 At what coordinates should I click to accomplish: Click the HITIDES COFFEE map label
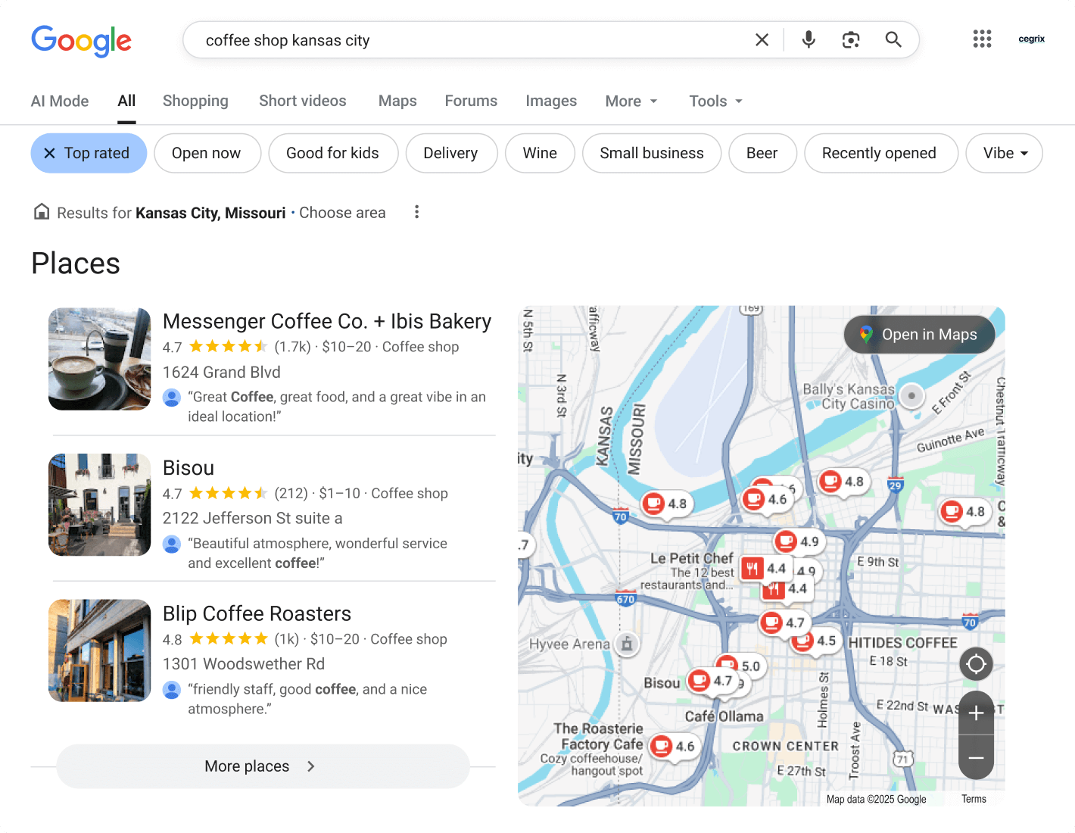pos(902,643)
